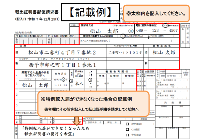Click the birth date 1.12.25
This screenshot has width=201, height=140.
click(61, 85)
